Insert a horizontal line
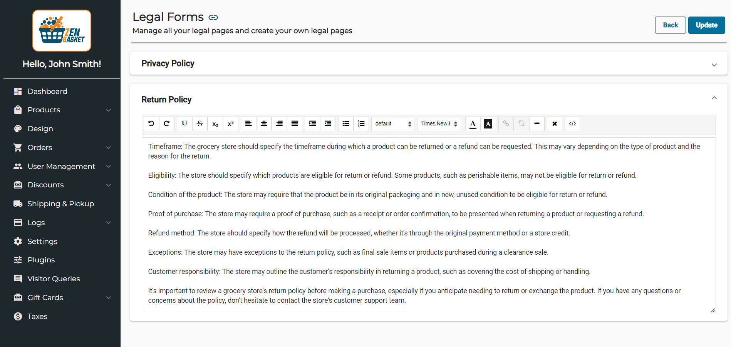This screenshot has width=731, height=347. (x=537, y=123)
